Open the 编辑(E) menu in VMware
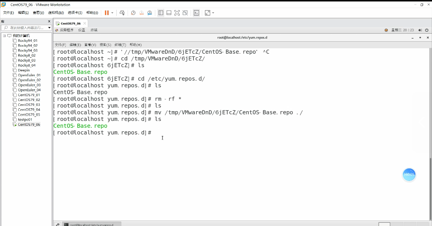This screenshot has width=432, height=226. [x=24, y=13]
